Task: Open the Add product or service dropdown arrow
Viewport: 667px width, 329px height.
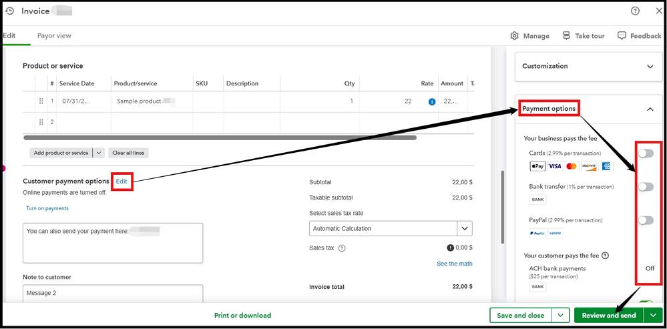Action: click(x=99, y=153)
